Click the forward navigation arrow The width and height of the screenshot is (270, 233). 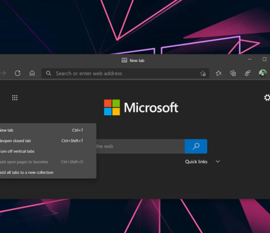coord(3,73)
